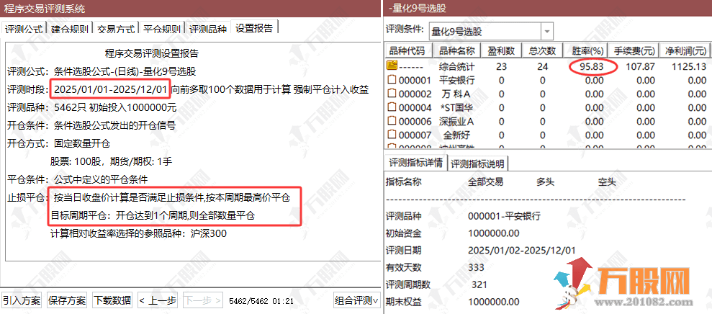712x314 pixels.
Task: Click the 000001-平安银行 评测品种 value
Action: pyautogui.click(x=505, y=216)
